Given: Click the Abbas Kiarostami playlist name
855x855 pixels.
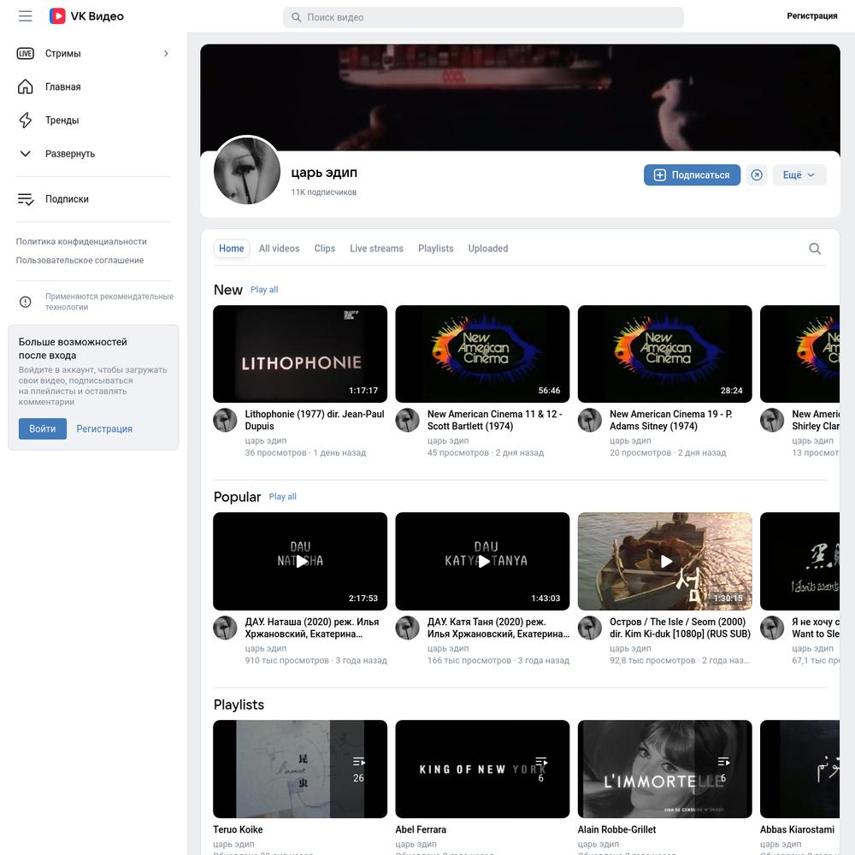Looking at the screenshot, I should click(x=797, y=829).
